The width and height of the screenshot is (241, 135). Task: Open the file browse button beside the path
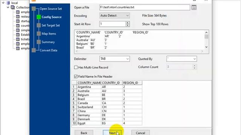(x=194, y=7)
